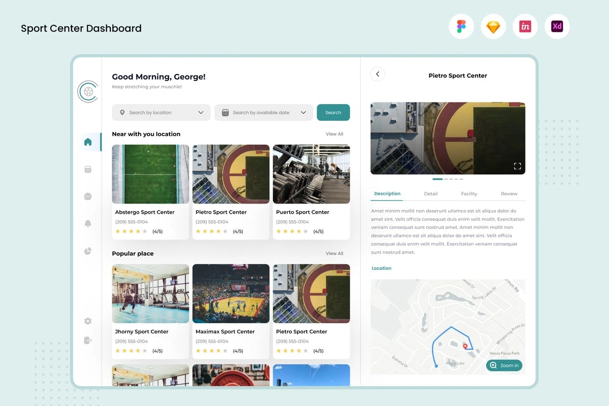Viewport: 609px width, 406px height.
Task: Click View All for Near with you location
Action: pyautogui.click(x=334, y=134)
